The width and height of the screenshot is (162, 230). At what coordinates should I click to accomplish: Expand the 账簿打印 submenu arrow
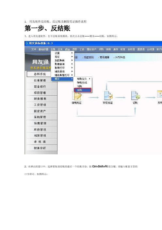[72, 67]
